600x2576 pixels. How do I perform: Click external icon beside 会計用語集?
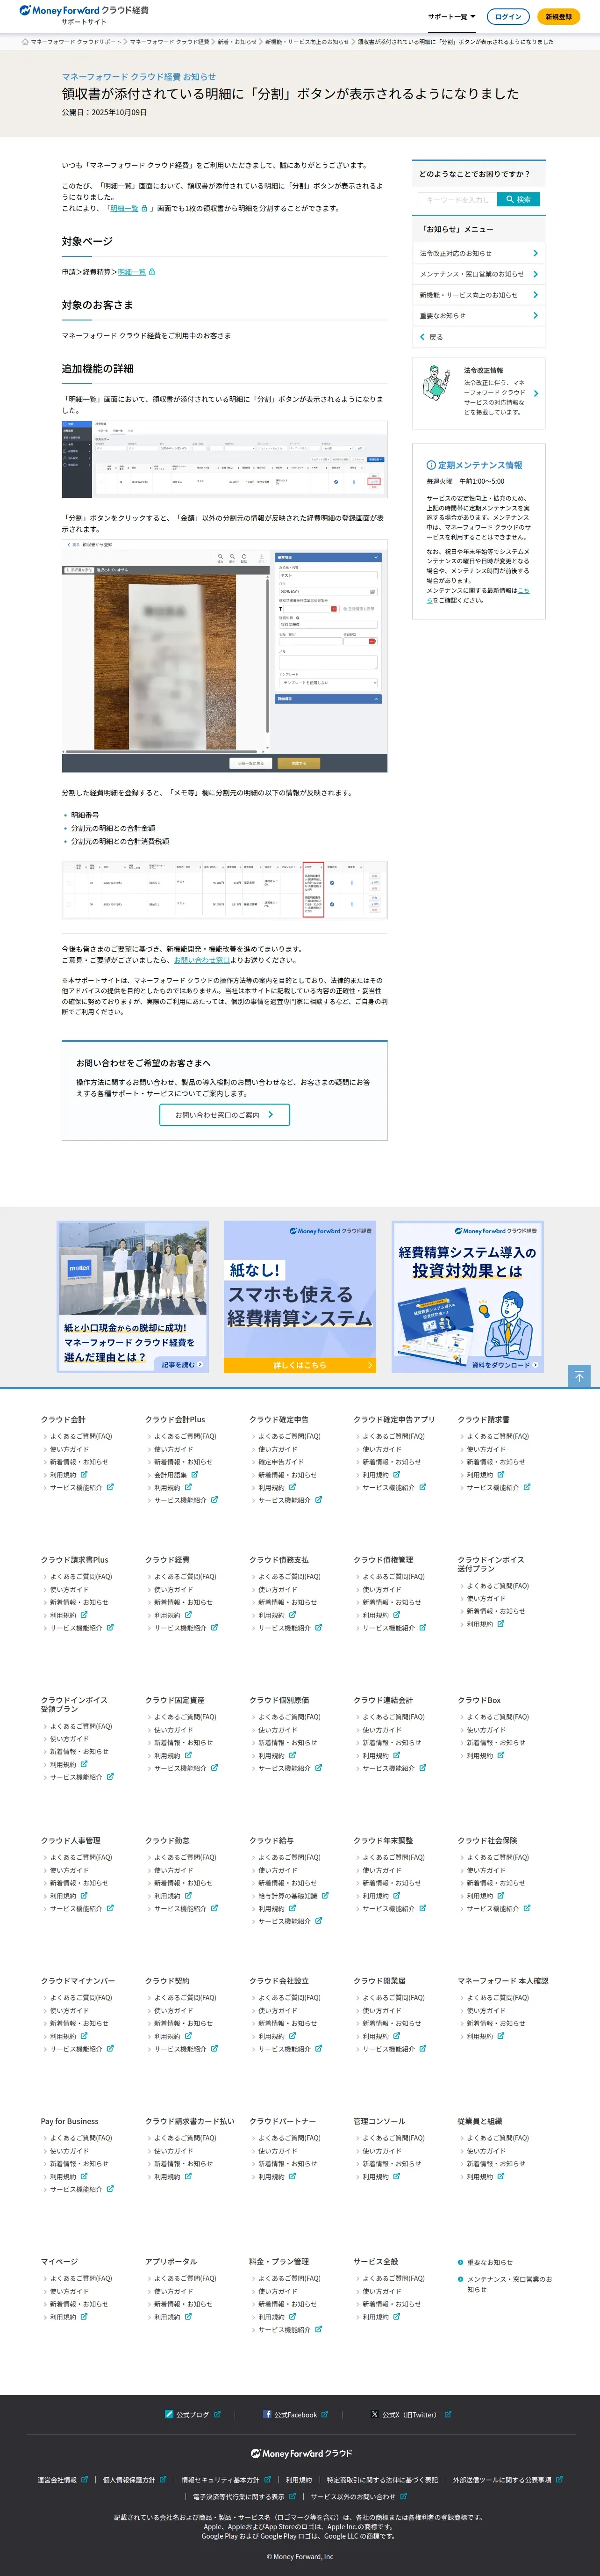pos(195,1474)
